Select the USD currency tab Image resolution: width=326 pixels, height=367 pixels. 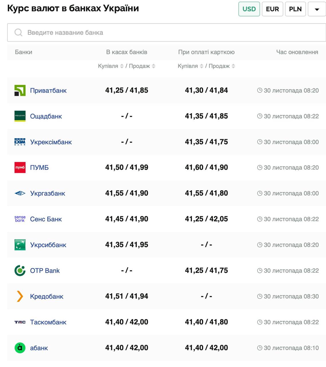tap(249, 9)
